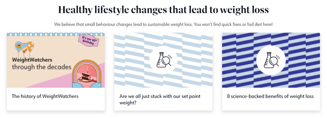Image resolution: width=327 pixels, height=118 pixels.
Task: Click the wavy striped middle balloon
Action: (25, 46)
